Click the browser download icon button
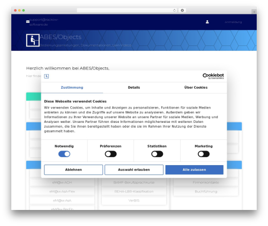268x226 pixels. pyautogui.click(x=182, y=10)
